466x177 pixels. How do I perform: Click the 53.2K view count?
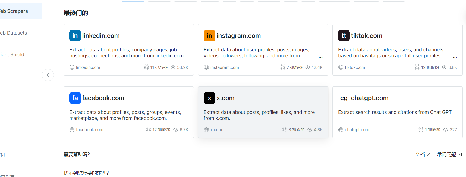[182, 67]
